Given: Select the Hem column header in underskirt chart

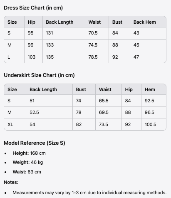Looking at the screenshot, I should [x=150, y=89].
